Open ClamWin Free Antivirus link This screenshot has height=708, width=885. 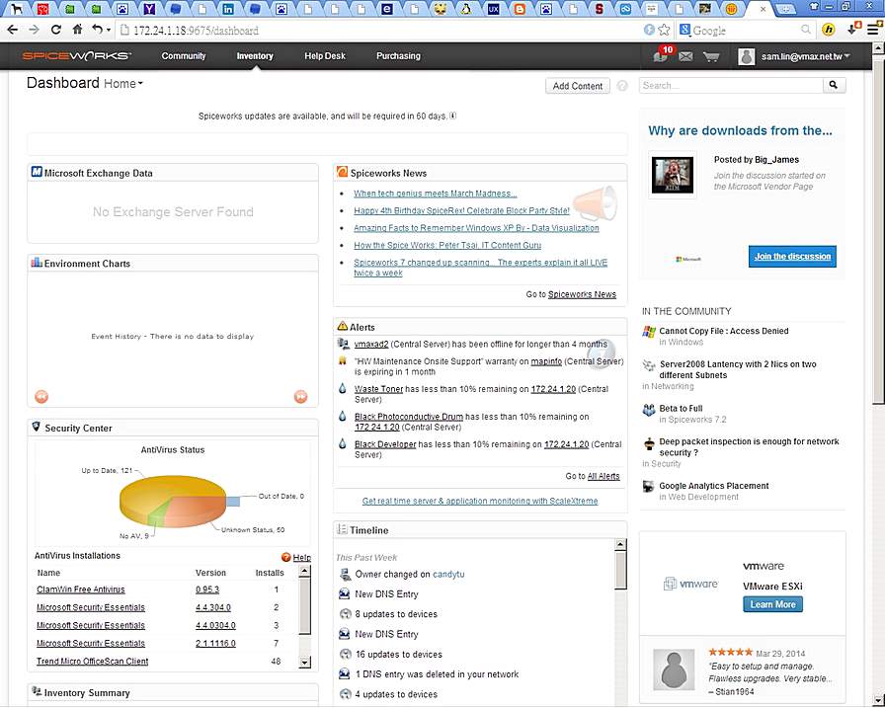81,590
